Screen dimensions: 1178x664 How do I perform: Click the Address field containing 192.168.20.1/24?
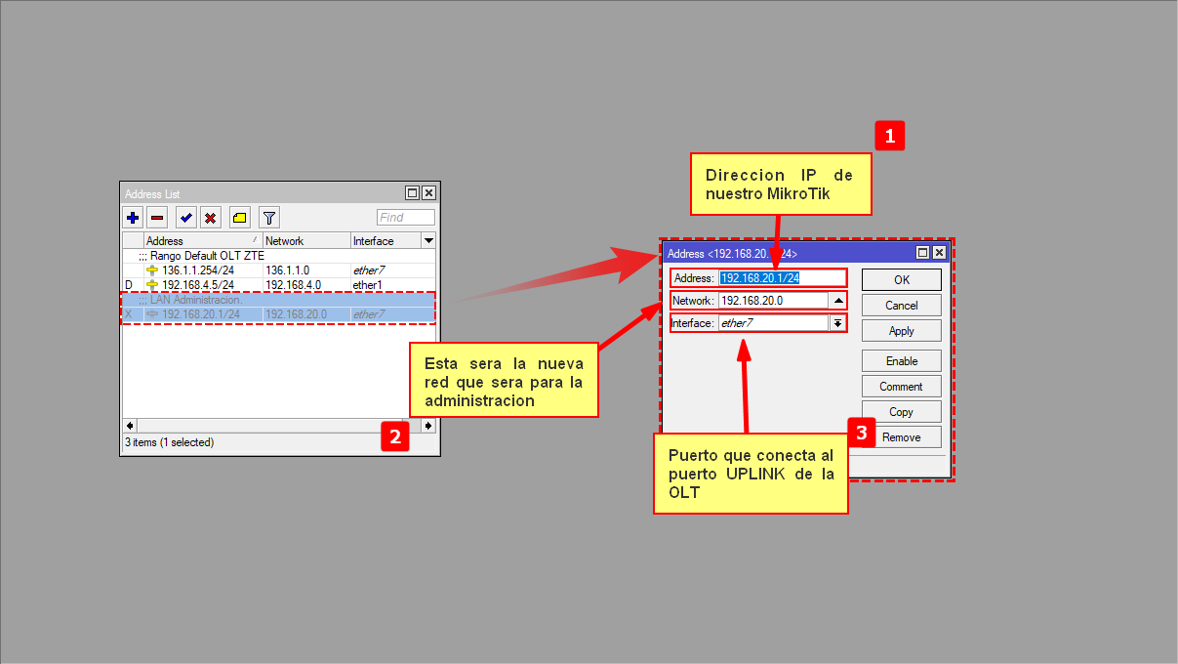(781, 278)
